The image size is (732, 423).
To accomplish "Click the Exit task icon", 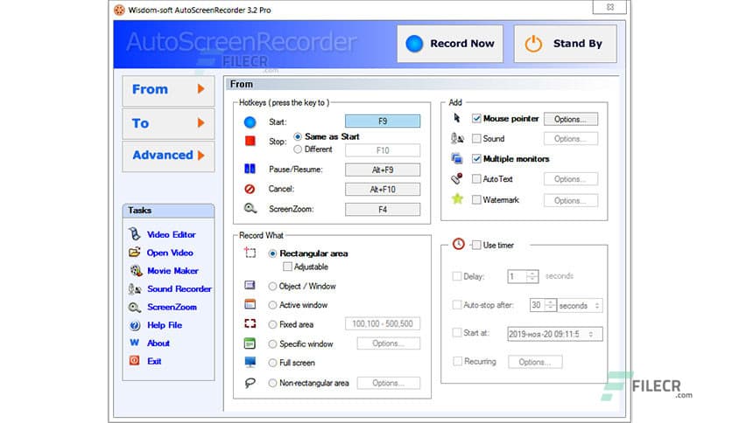I will pyautogui.click(x=135, y=361).
